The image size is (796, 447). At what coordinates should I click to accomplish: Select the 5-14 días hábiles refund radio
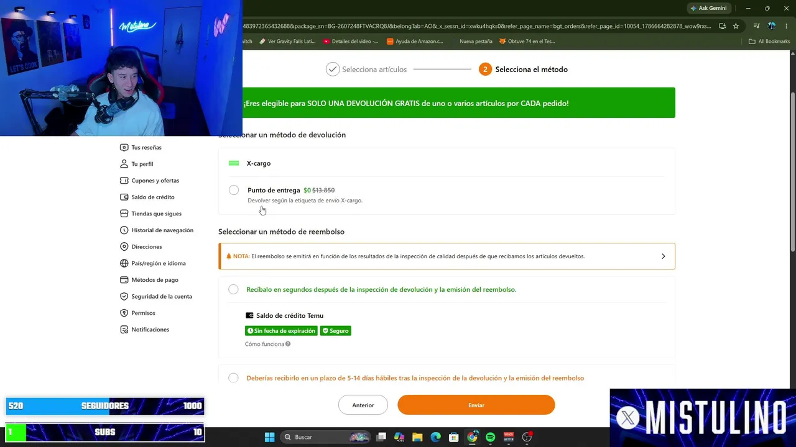tap(233, 378)
